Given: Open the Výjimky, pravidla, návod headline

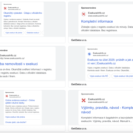Looking at the screenshot, I should (107, 110).
